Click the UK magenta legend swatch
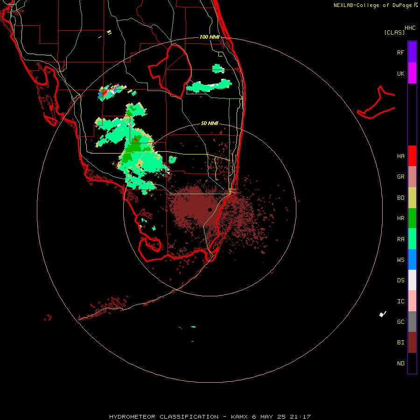 (412, 73)
